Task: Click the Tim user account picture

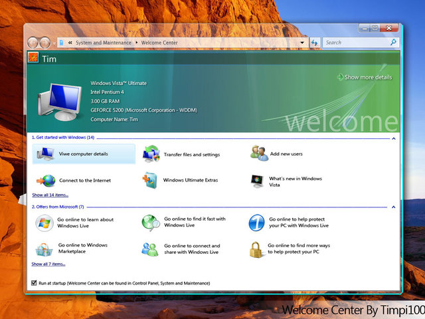Action: (33, 58)
